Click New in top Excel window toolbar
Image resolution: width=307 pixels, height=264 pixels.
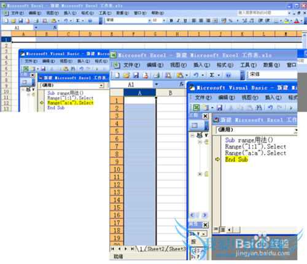(7, 21)
